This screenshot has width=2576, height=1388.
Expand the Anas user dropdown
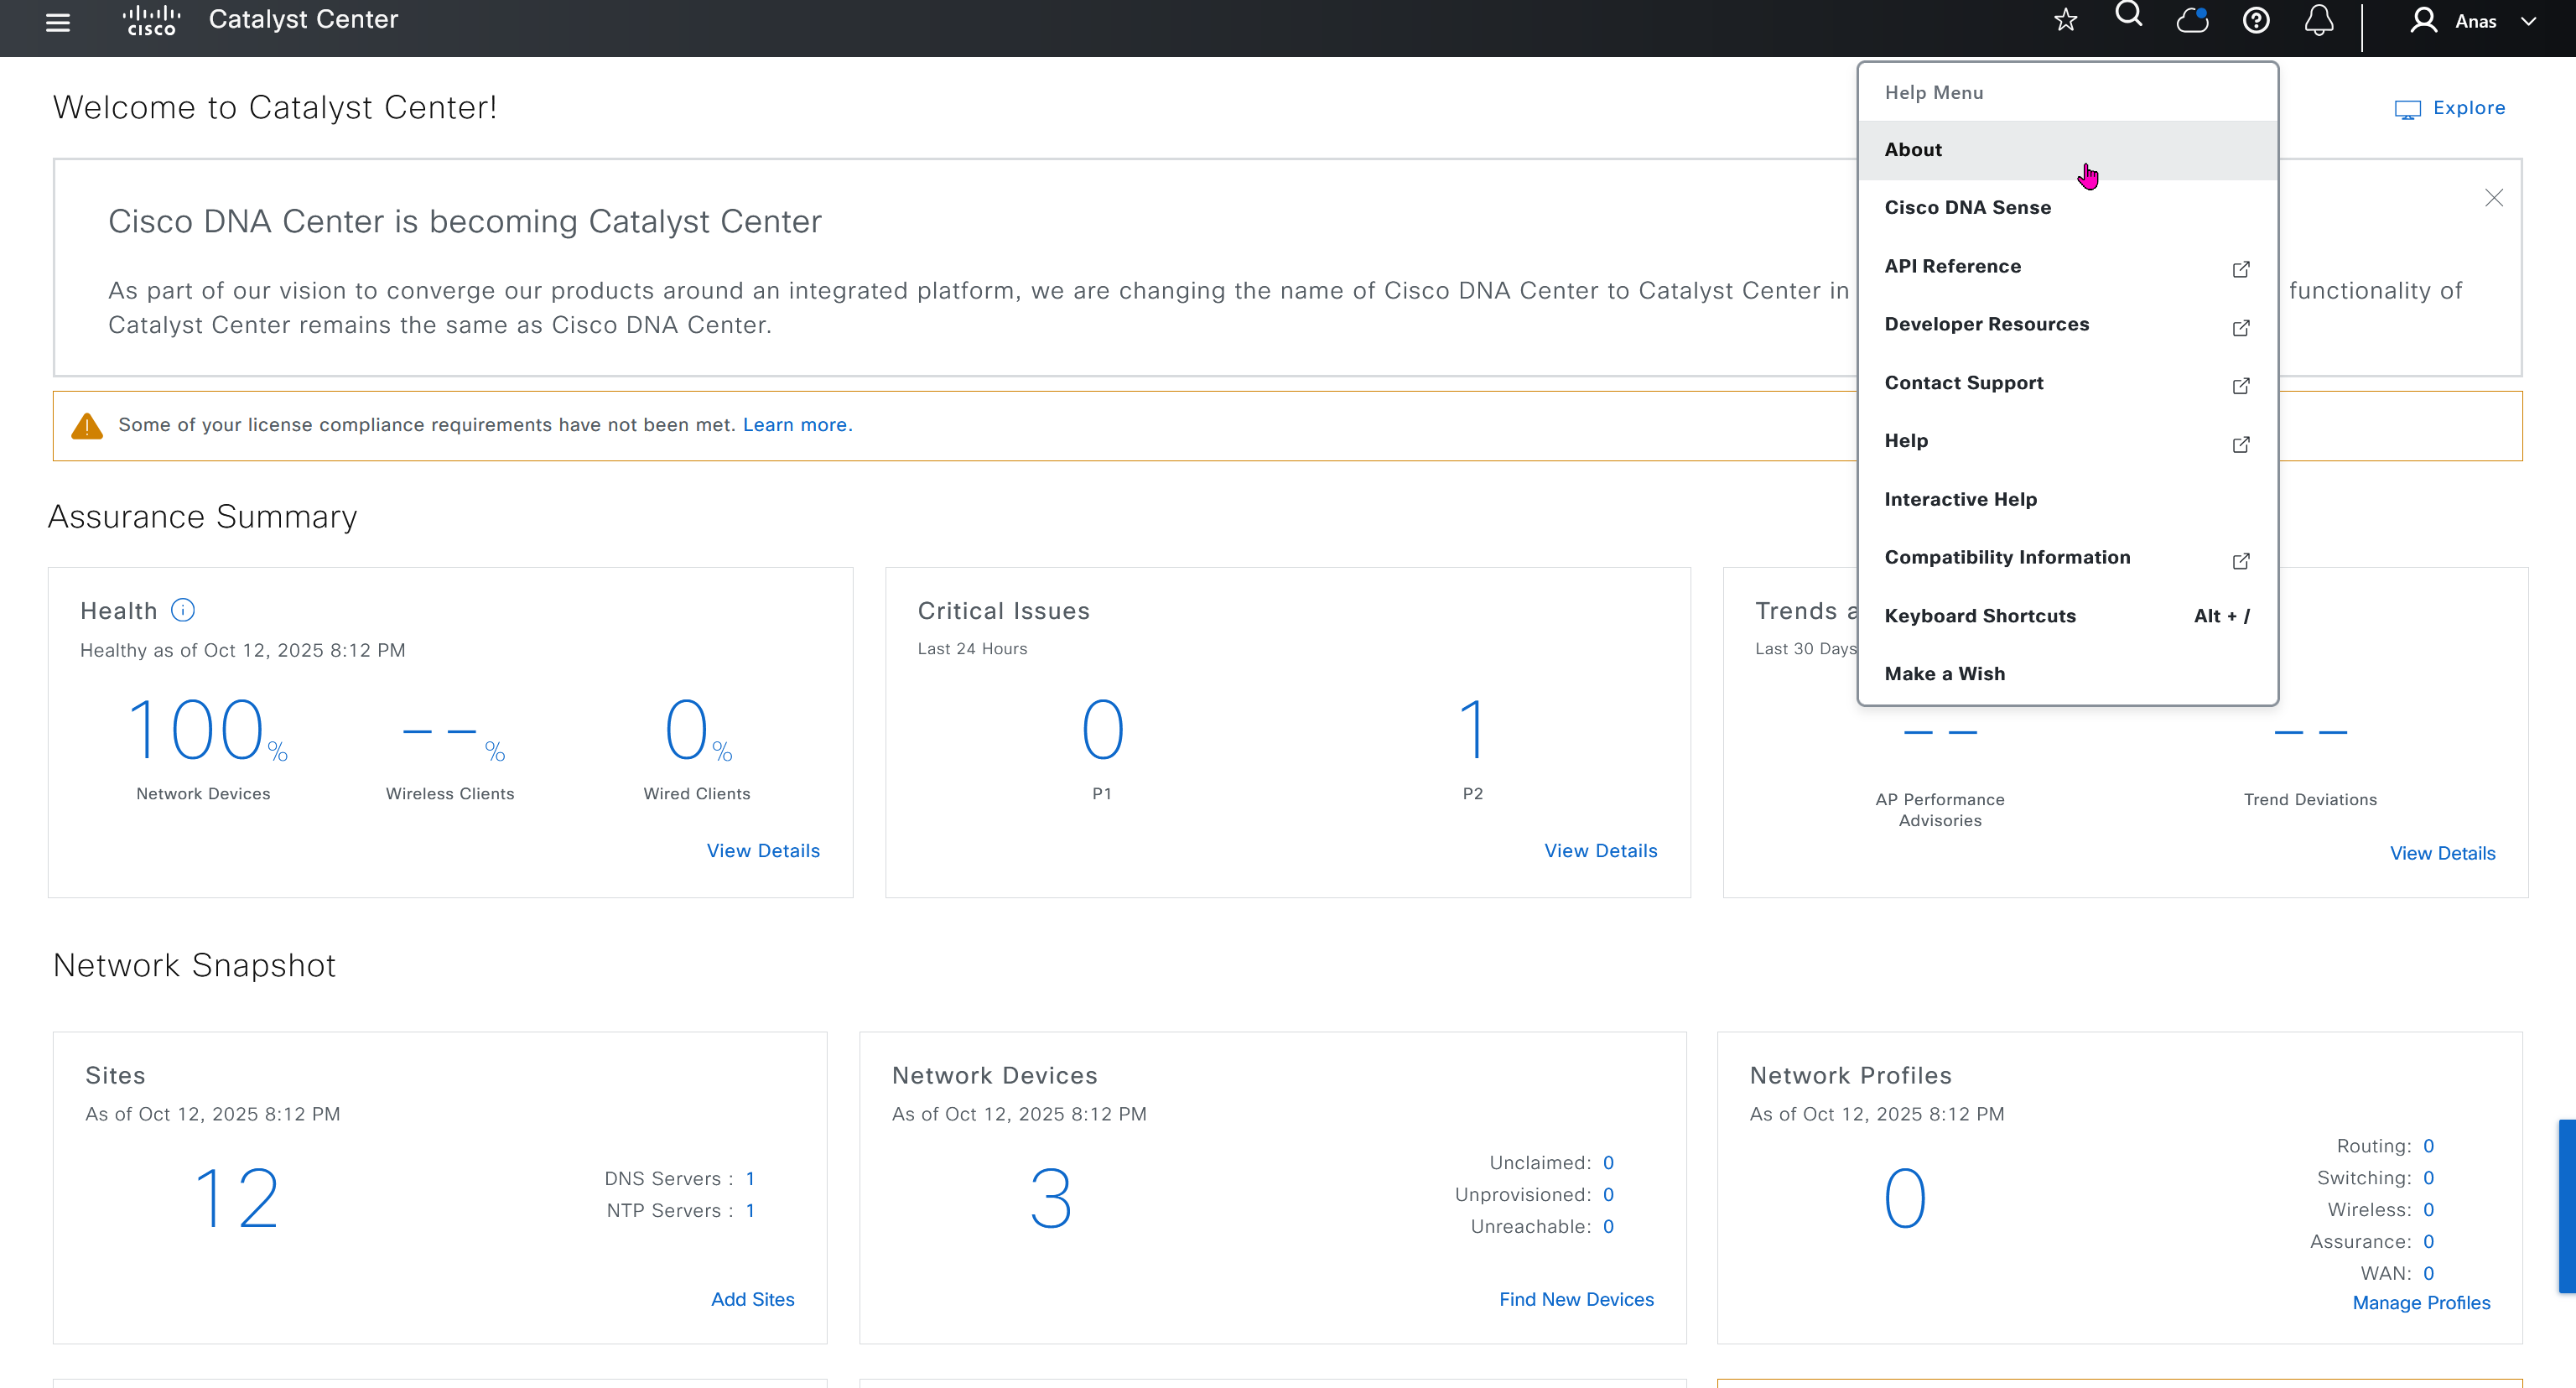[2475, 21]
